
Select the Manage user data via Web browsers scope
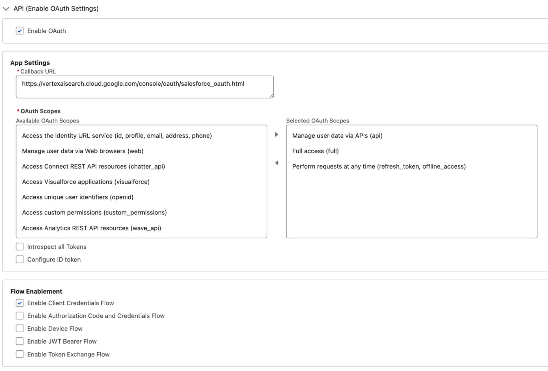coord(83,151)
